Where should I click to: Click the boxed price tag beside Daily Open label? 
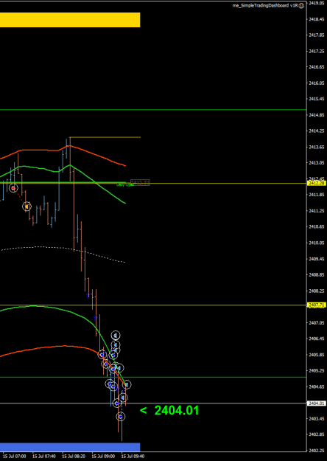tap(140, 183)
